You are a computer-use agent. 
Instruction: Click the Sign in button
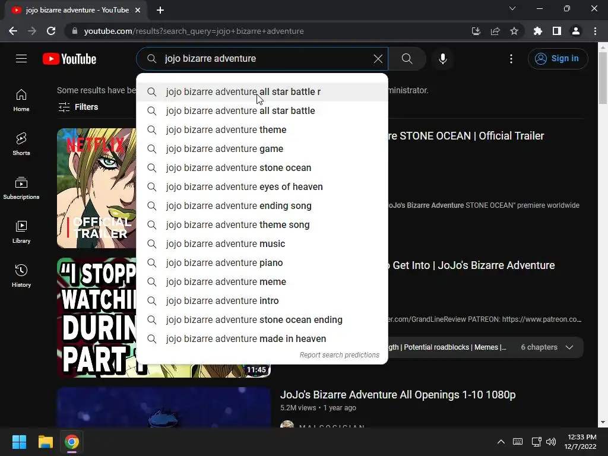(558, 59)
